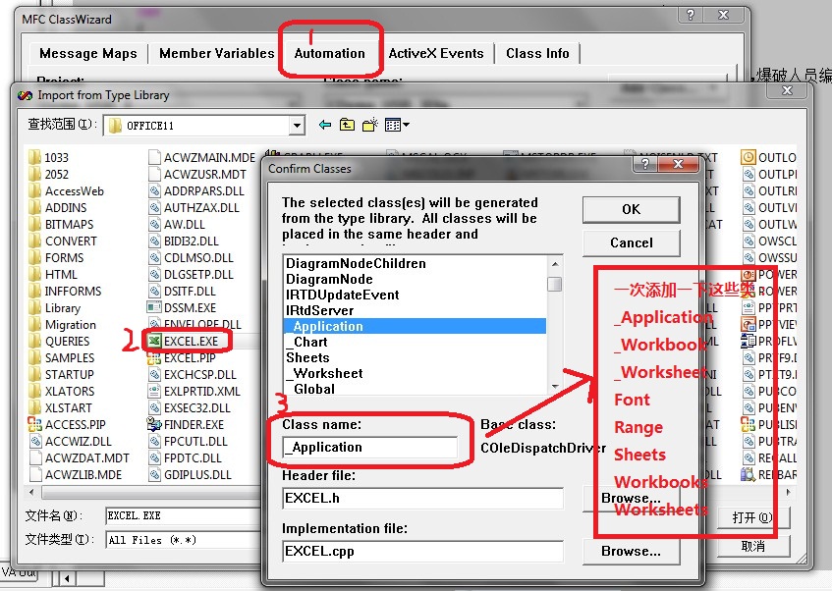Viewport: 832px width, 591px height.
Task: Select the CONVERT folder
Action: point(63,242)
